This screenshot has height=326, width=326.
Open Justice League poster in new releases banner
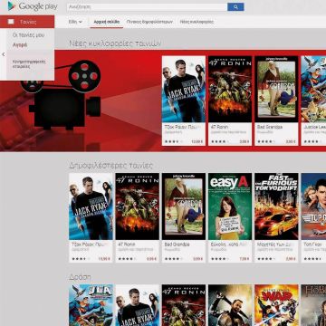pyautogui.click(x=313, y=89)
